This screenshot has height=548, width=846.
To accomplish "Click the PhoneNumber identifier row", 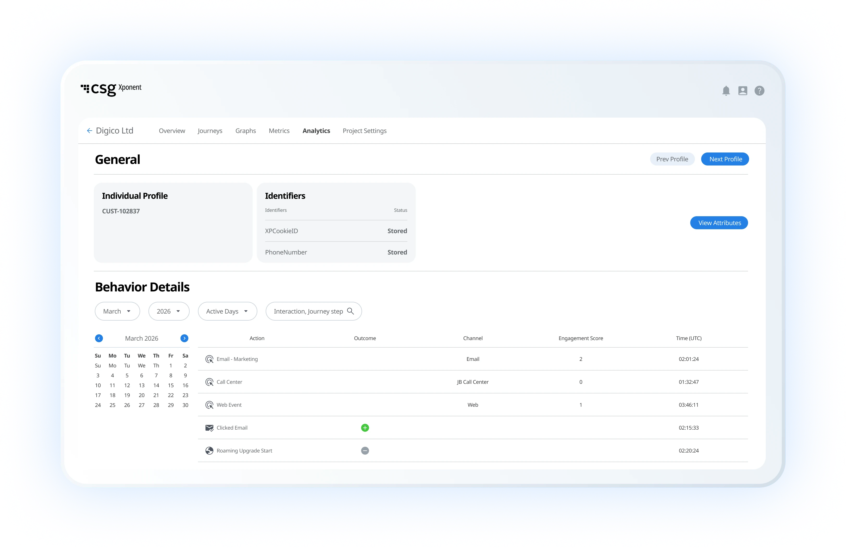I will [336, 252].
